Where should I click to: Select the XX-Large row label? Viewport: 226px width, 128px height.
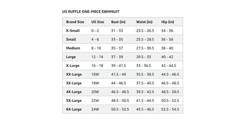(74, 74)
